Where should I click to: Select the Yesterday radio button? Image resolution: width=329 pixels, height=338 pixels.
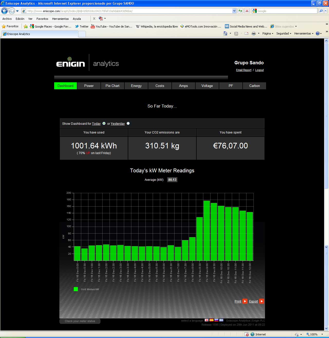click(128, 123)
